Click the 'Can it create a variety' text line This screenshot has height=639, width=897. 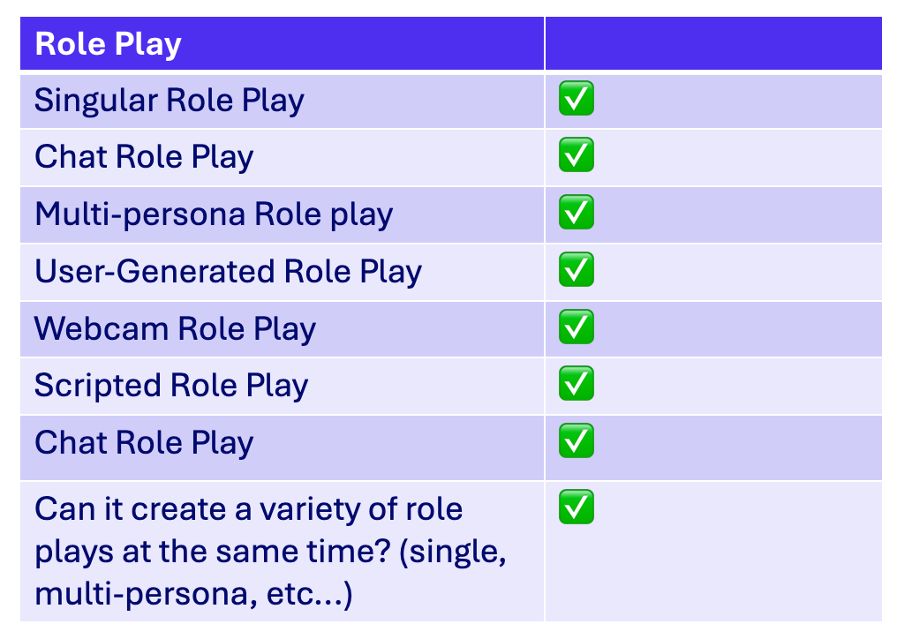coord(248,509)
